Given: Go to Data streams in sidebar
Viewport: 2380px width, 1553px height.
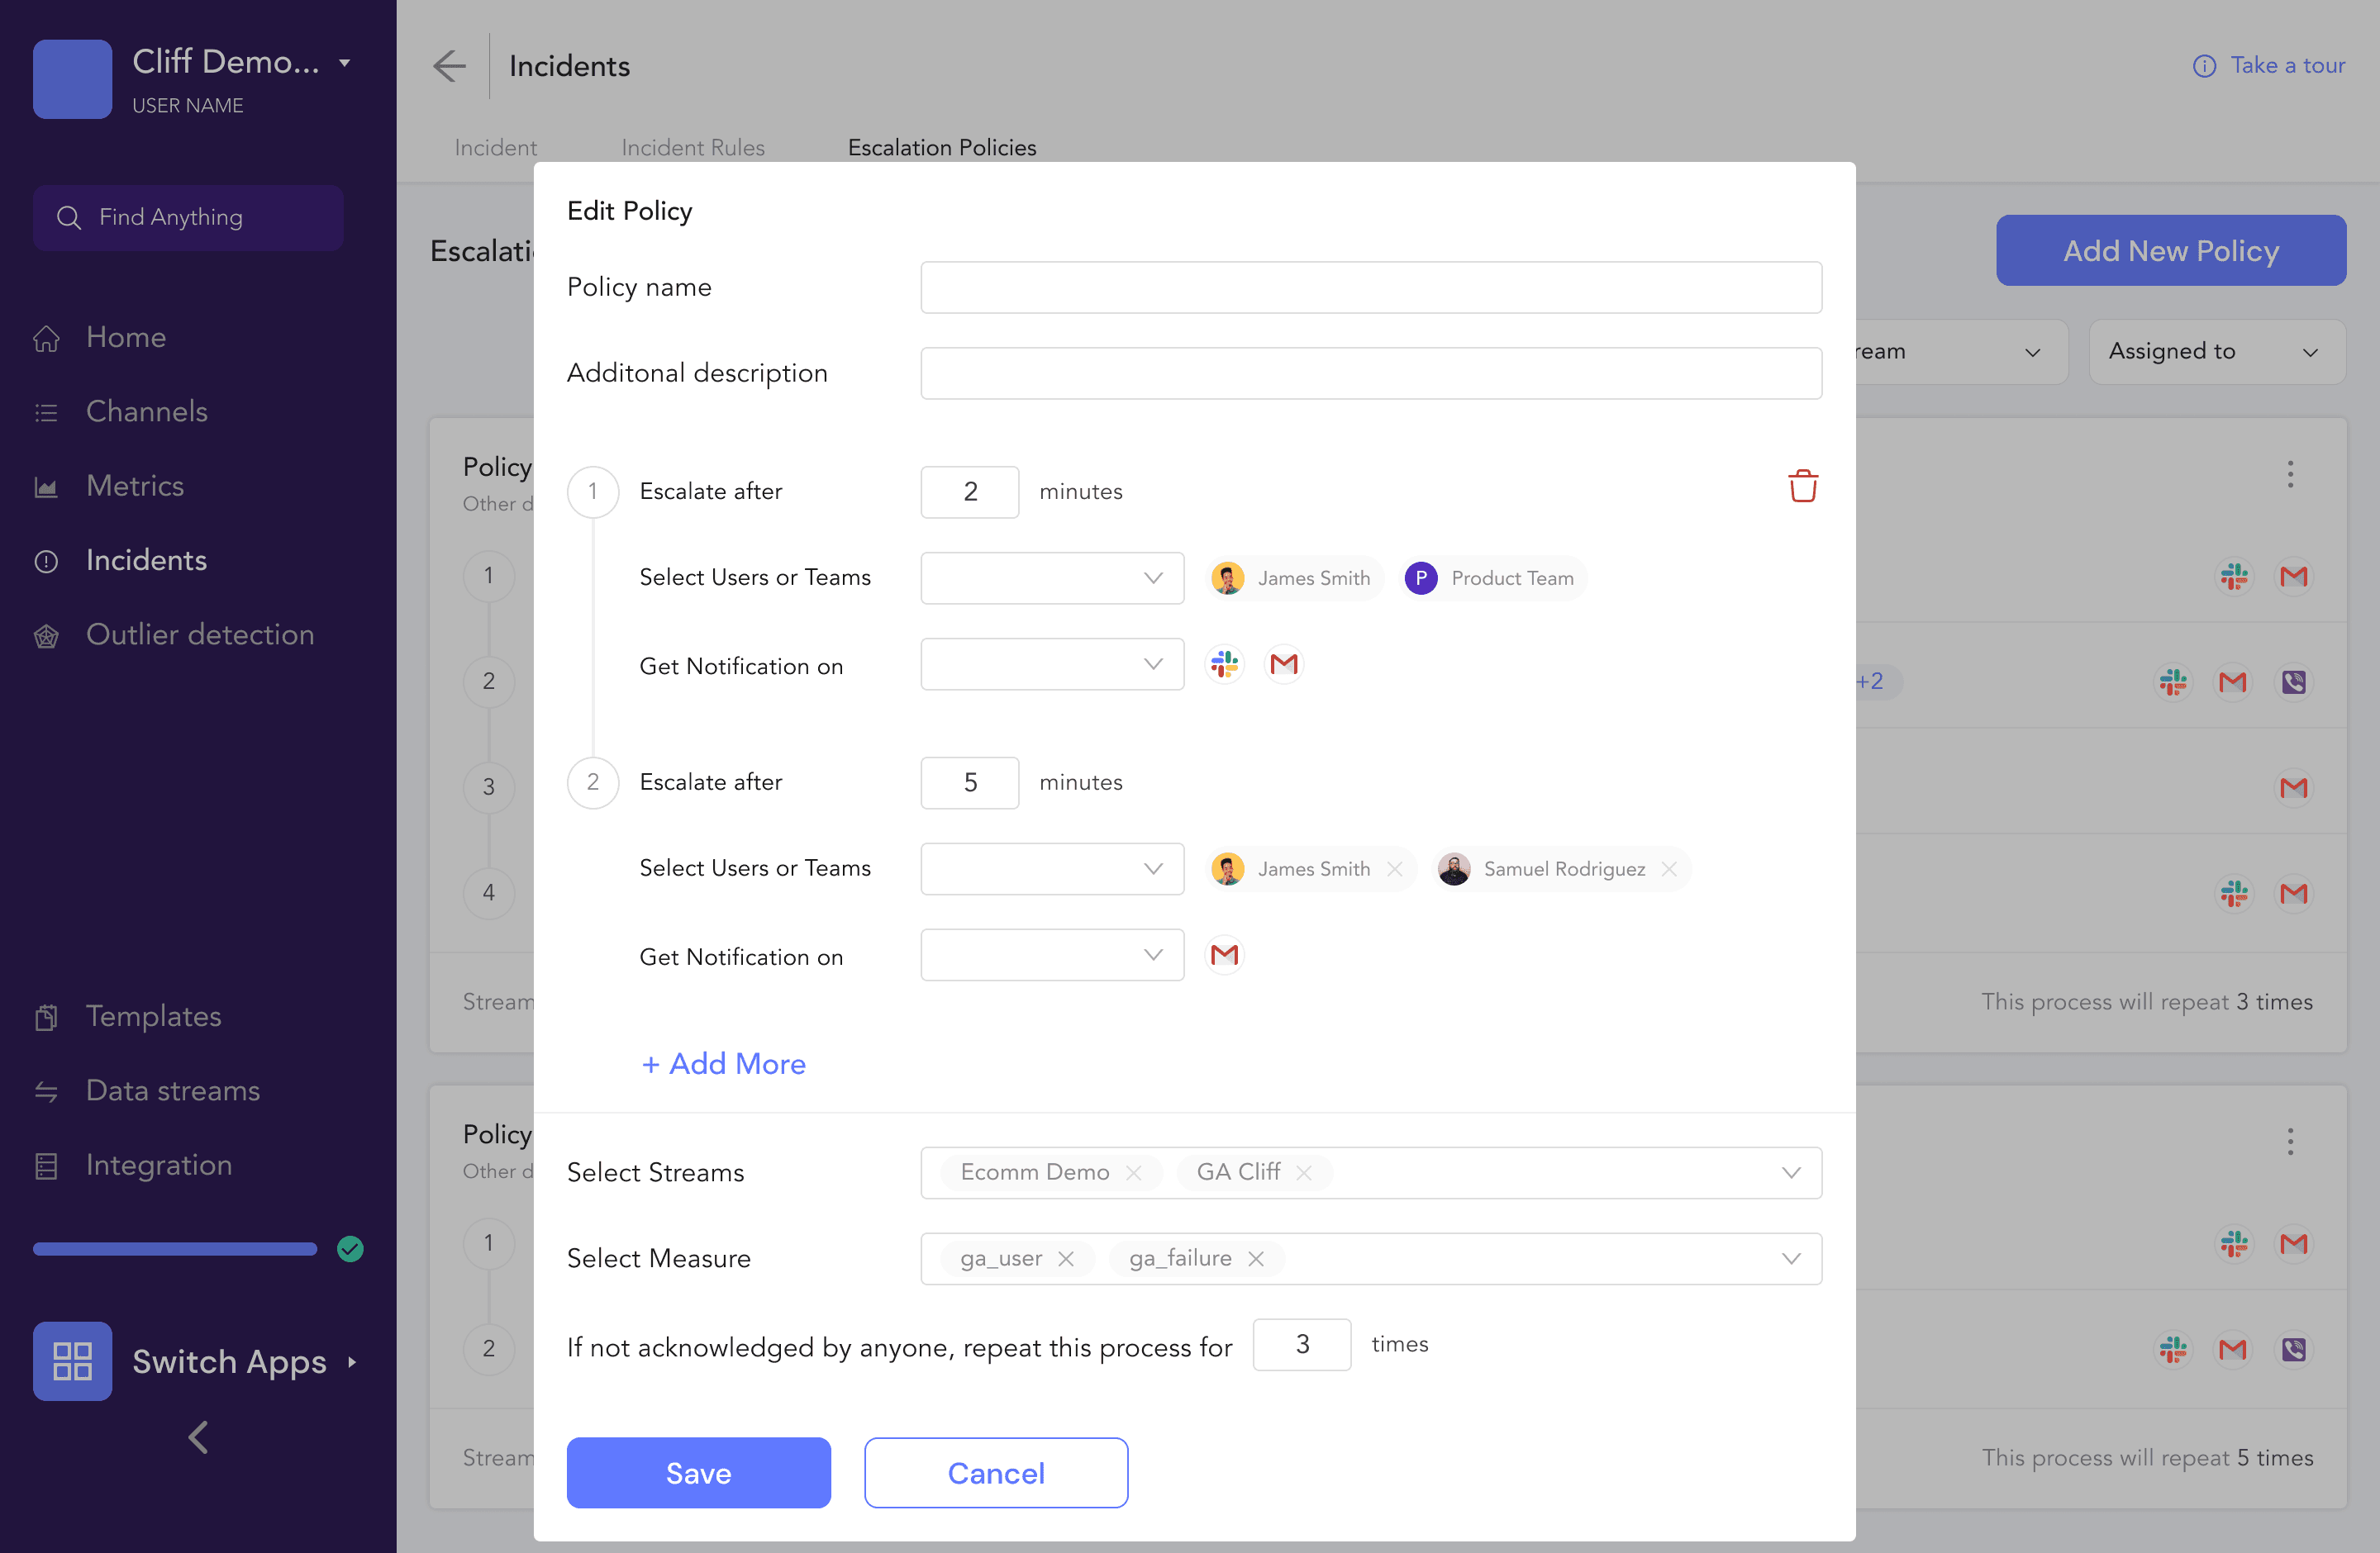Looking at the screenshot, I should pyautogui.click(x=172, y=1090).
